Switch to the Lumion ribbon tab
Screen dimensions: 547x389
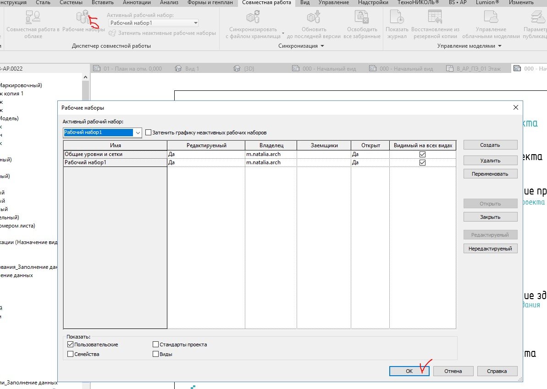pos(487,2)
